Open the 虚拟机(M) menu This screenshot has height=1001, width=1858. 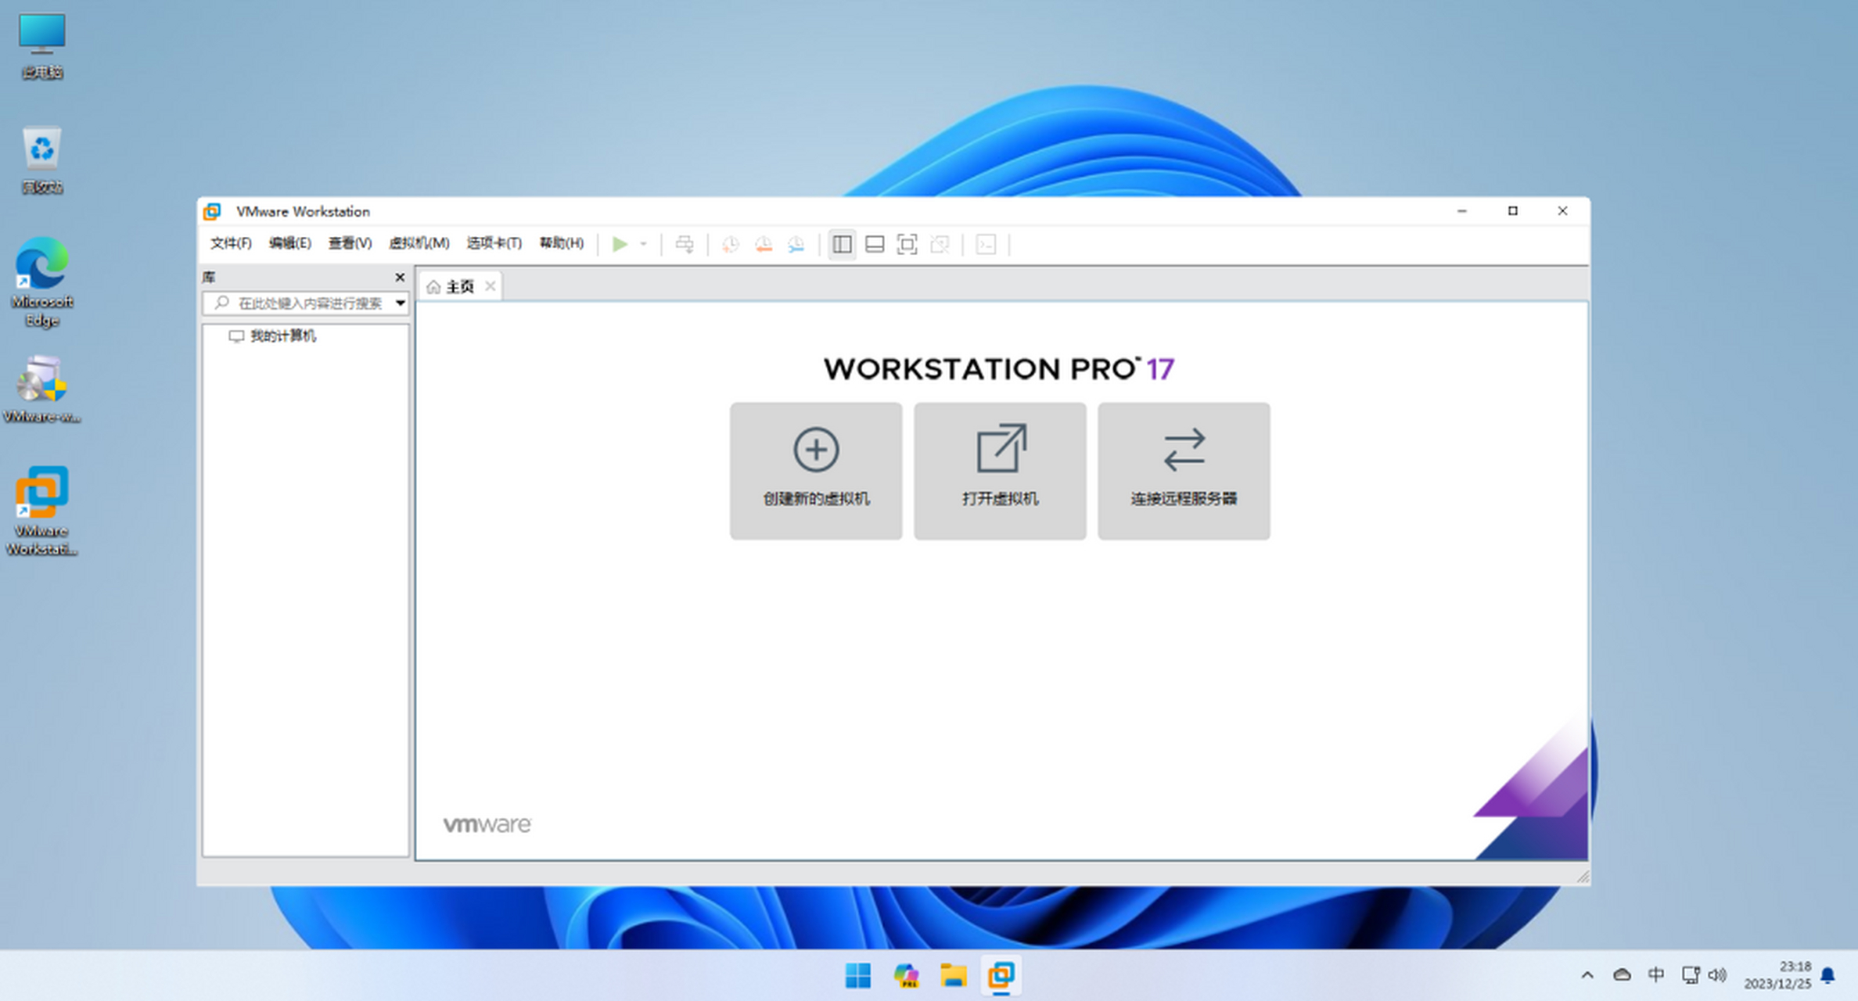[x=419, y=243]
